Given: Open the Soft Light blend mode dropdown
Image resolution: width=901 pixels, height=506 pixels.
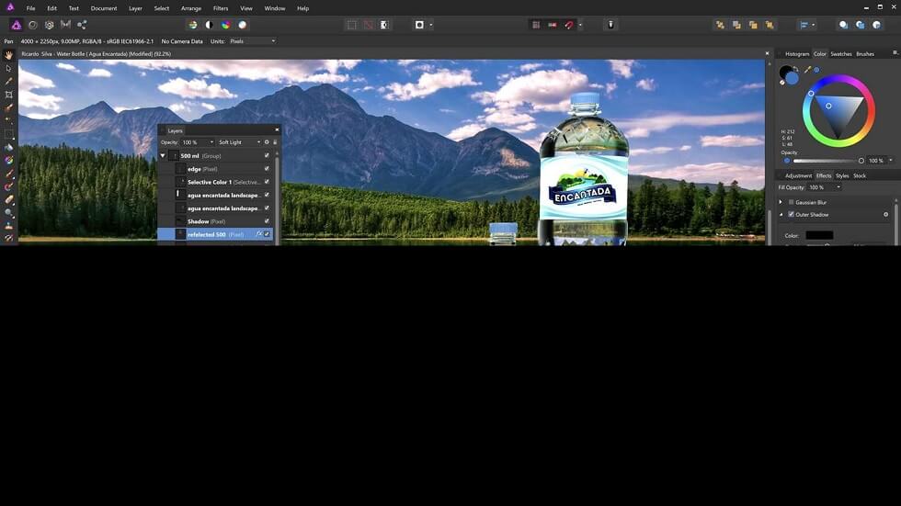Looking at the screenshot, I should [x=239, y=142].
